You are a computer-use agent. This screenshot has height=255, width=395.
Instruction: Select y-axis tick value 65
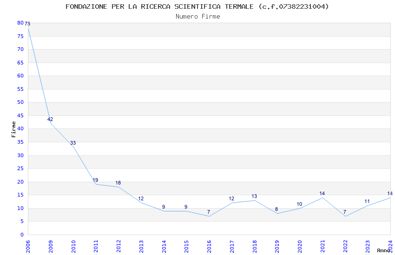pyautogui.click(x=20, y=63)
